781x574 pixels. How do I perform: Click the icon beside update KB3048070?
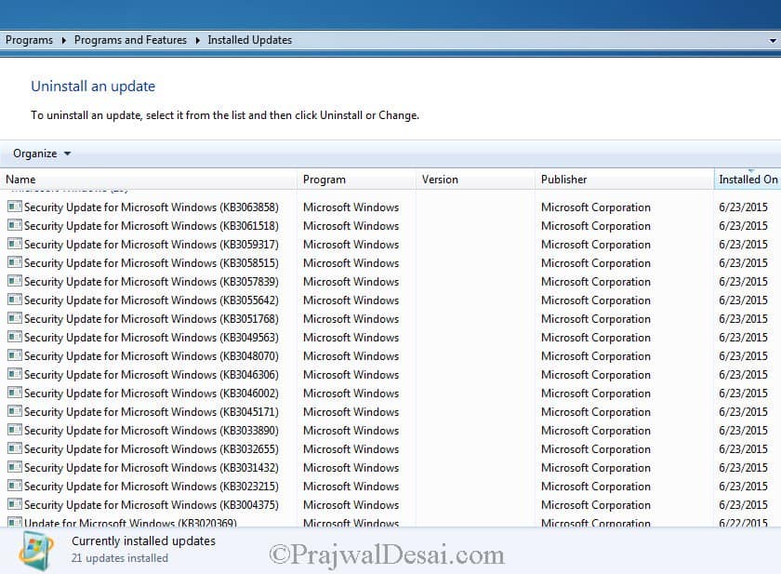[15, 355]
